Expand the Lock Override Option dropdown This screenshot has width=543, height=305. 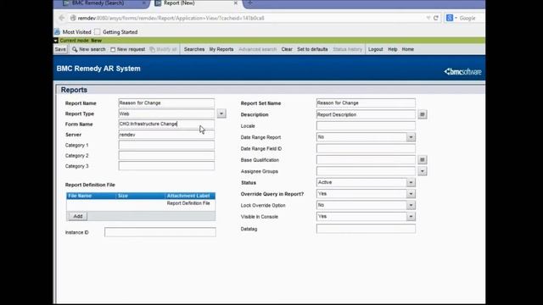click(411, 205)
